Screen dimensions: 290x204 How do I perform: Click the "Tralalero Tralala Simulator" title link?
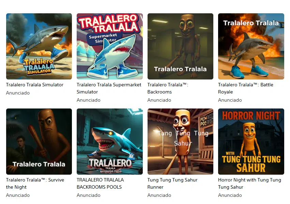click(34, 85)
